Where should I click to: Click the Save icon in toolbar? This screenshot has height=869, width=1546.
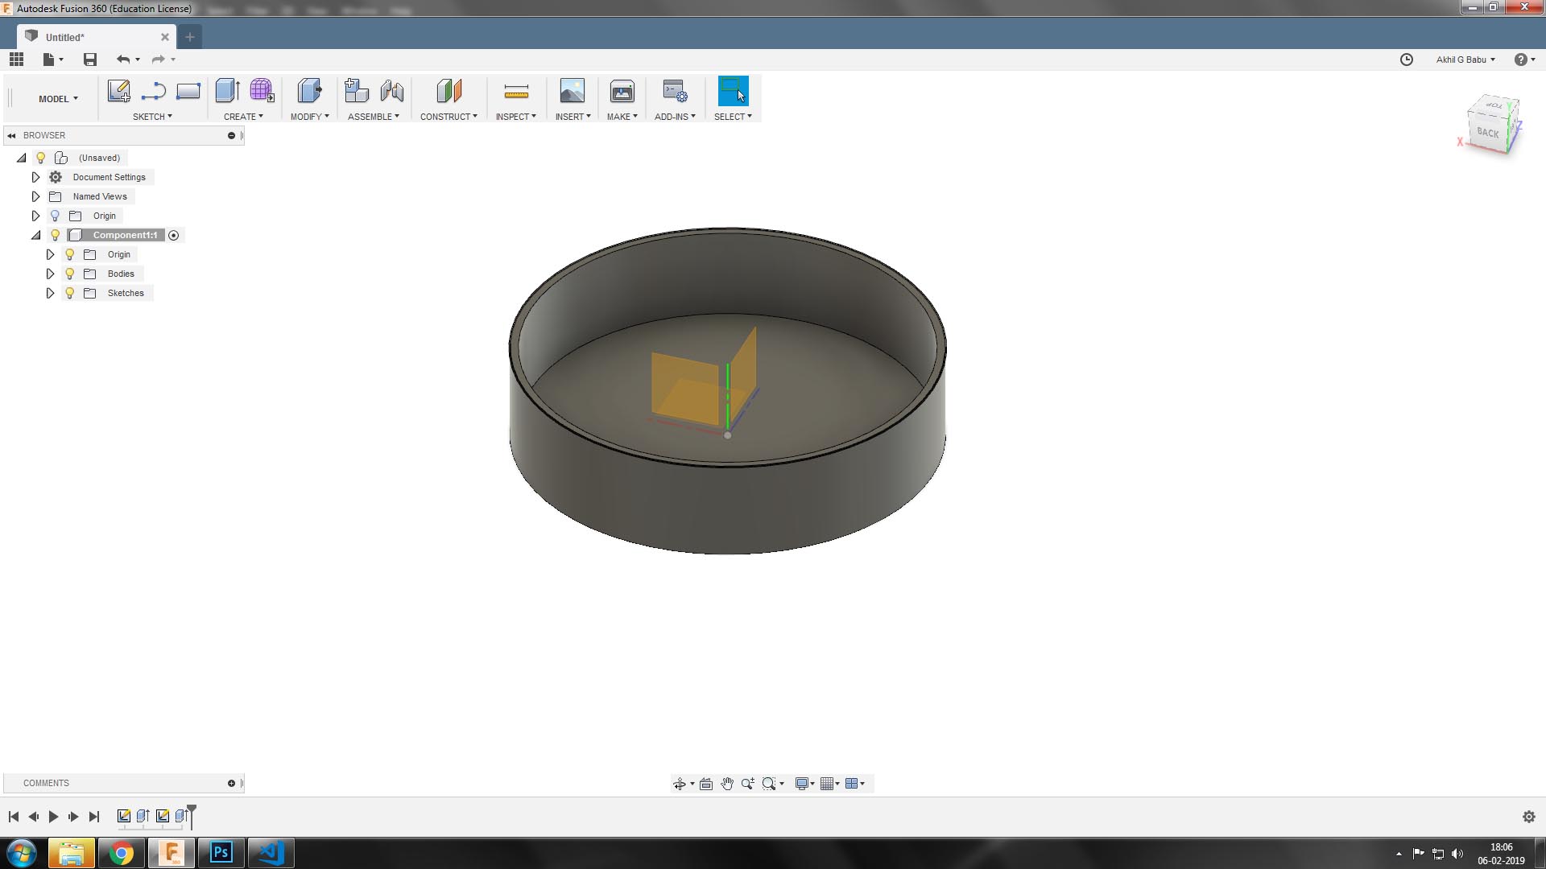(x=90, y=60)
